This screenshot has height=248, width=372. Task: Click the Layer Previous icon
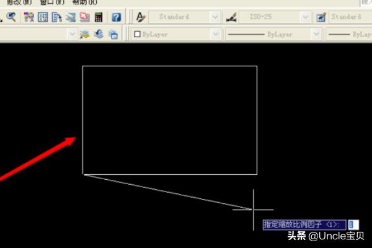[x=99, y=34]
